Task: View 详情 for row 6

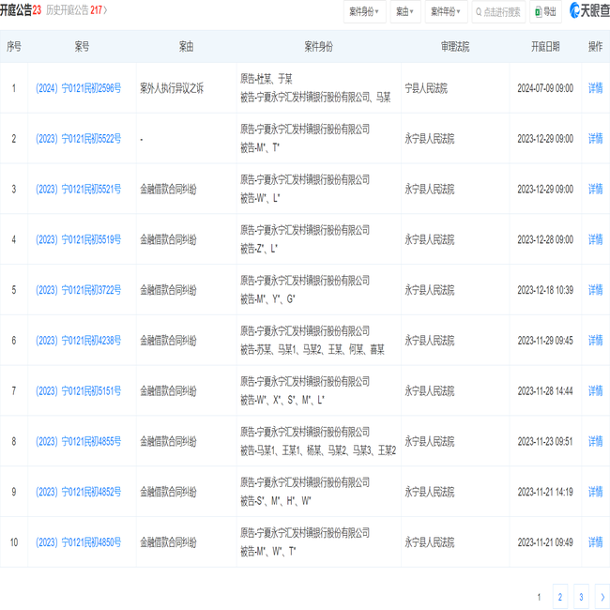Action: [x=595, y=341]
